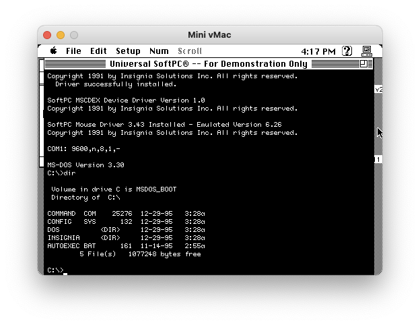Click the 'C:\>dir' command line
This screenshot has height=325, width=420.
coord(62,173)
